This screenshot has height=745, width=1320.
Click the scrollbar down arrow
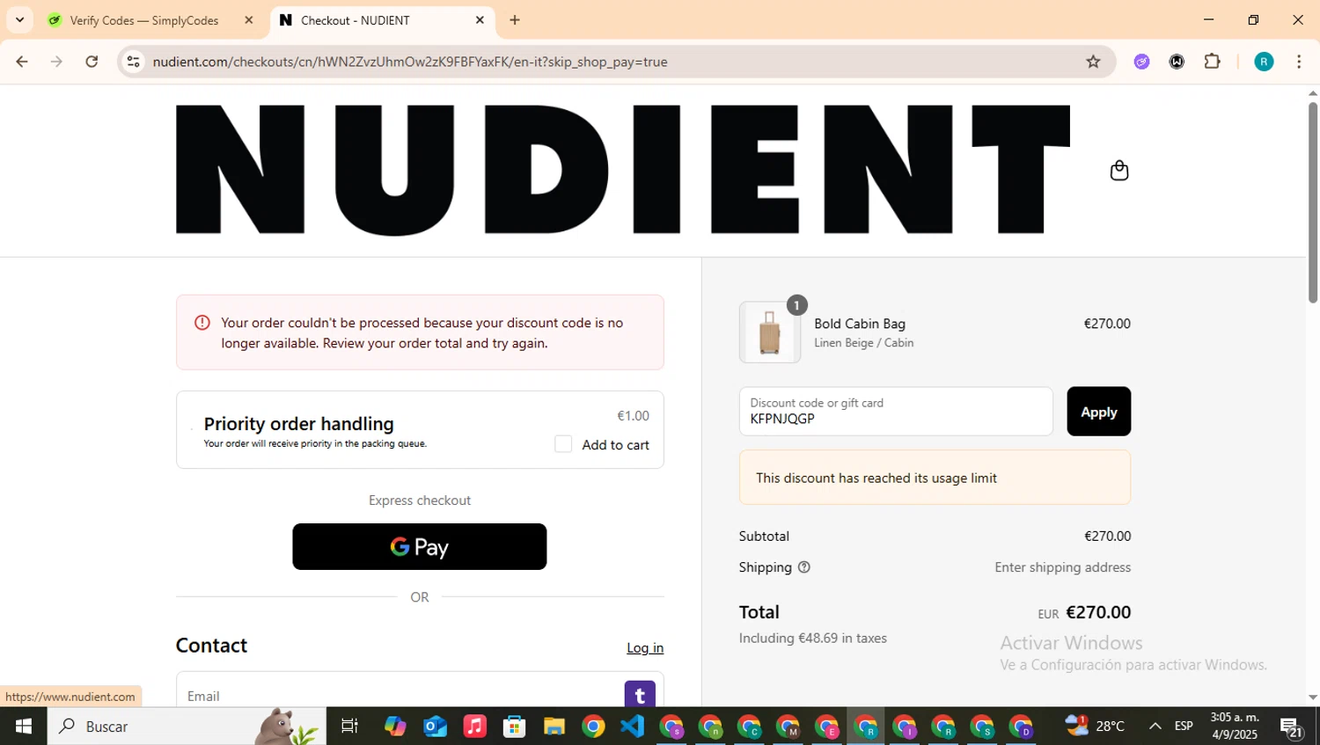[x=1312, y=698]
